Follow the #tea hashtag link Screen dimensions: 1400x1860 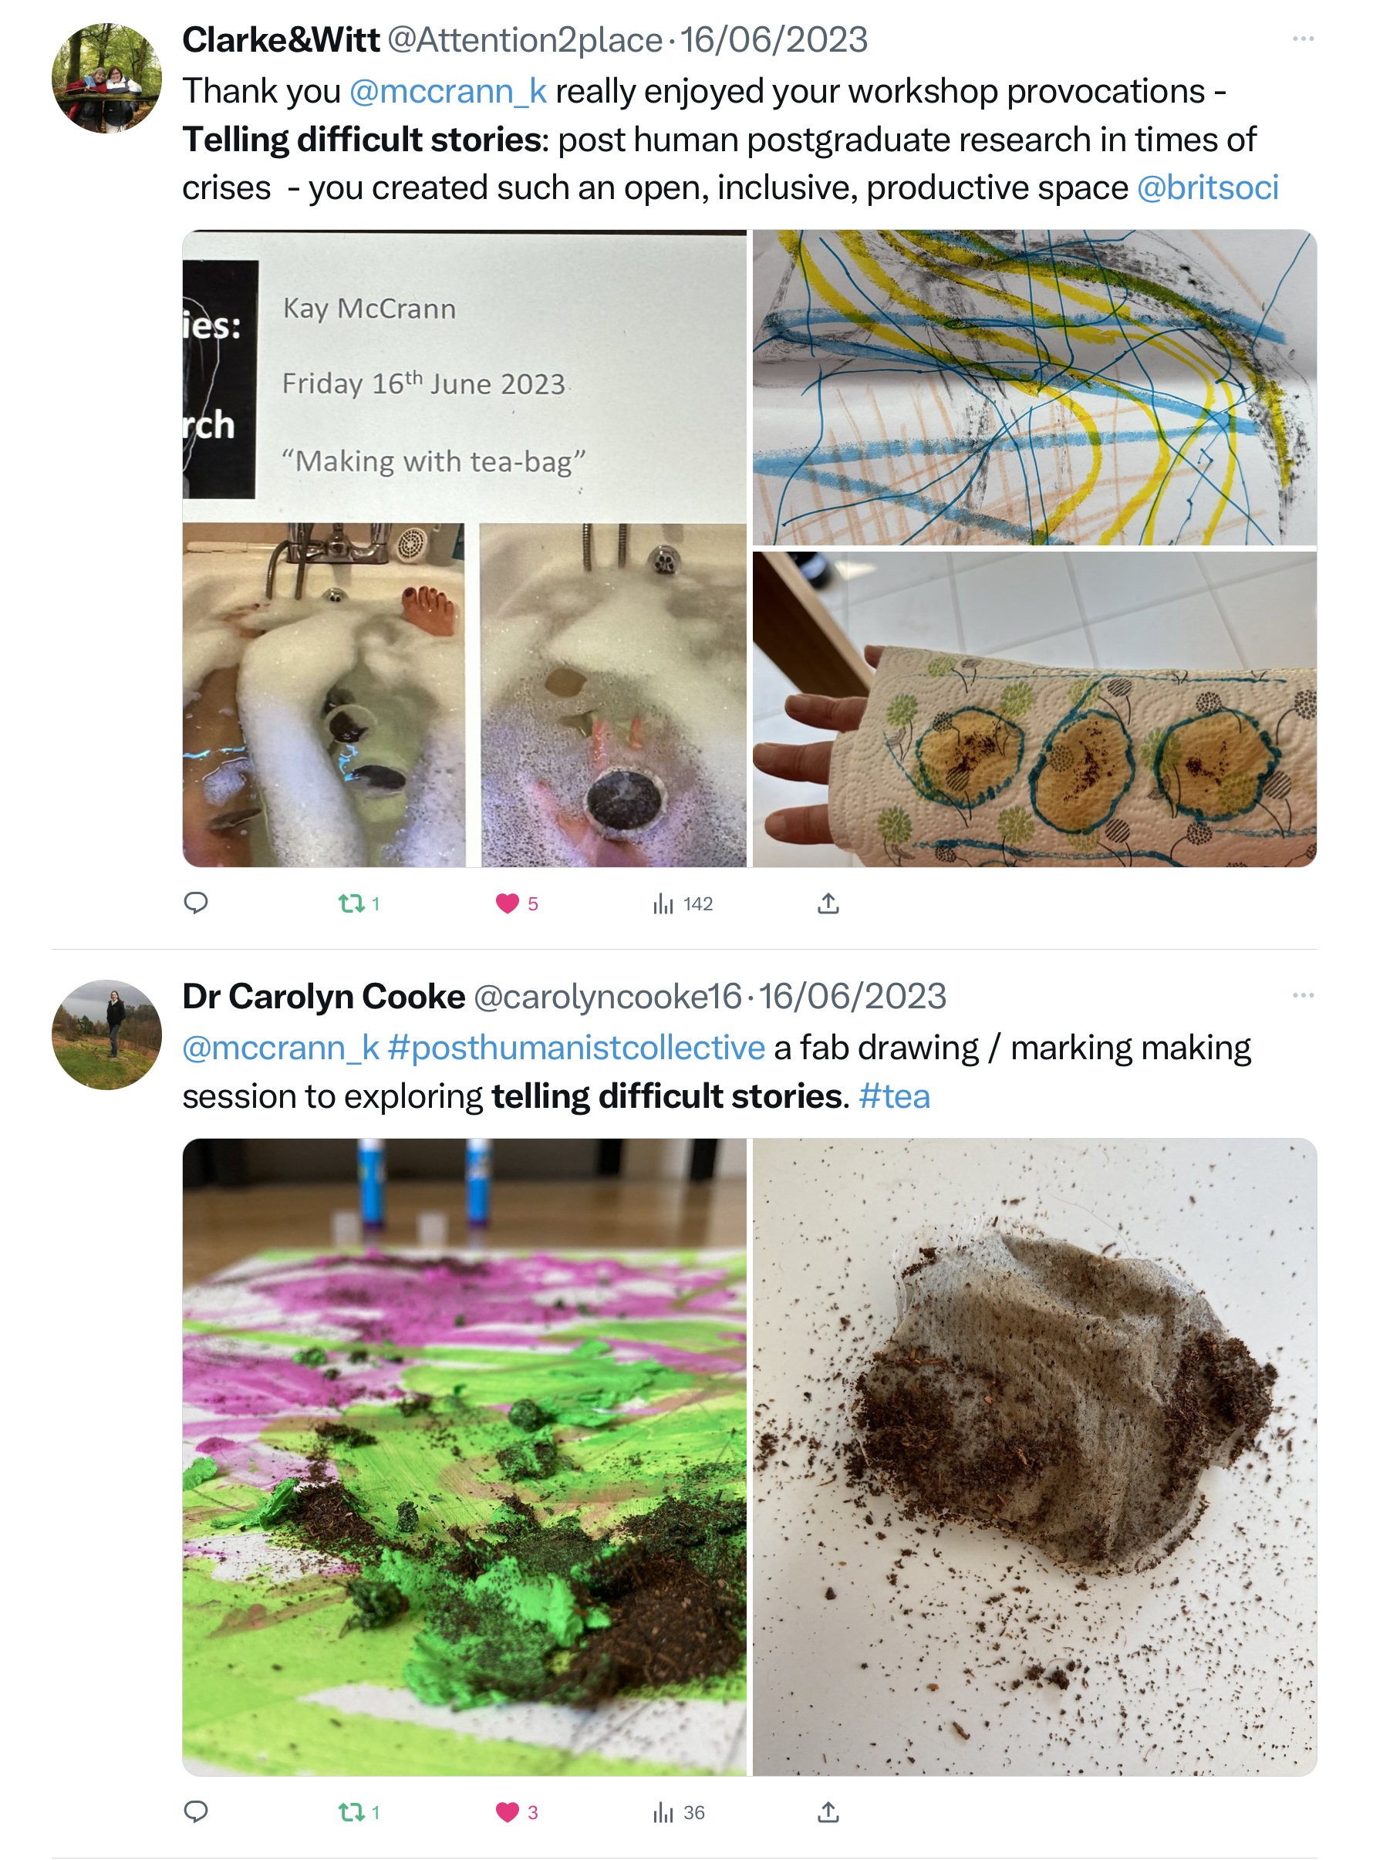point(894,1096)
